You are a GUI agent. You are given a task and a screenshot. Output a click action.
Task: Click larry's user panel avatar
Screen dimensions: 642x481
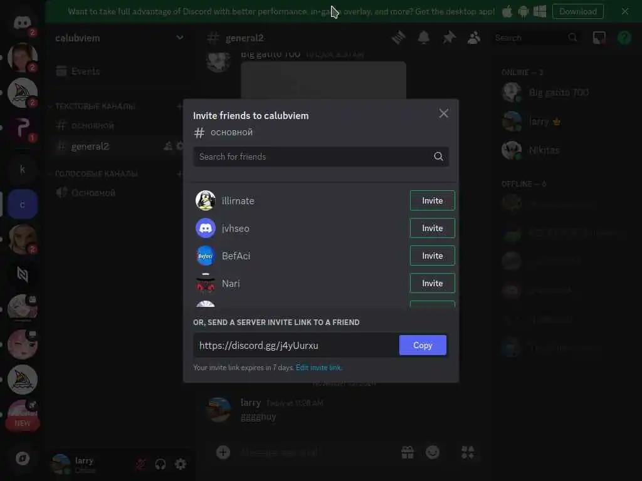pos(61,464)
